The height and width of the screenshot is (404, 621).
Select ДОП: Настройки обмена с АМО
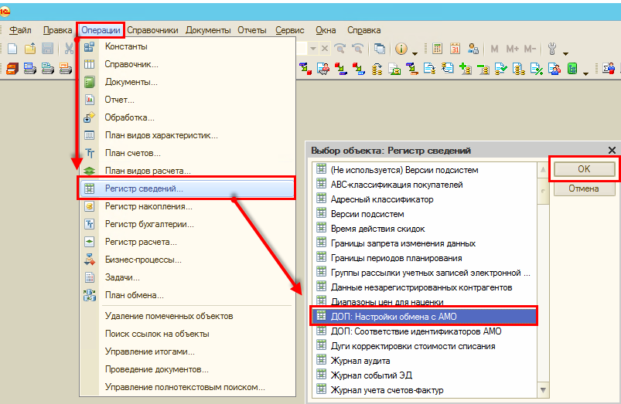pos(424,316)
